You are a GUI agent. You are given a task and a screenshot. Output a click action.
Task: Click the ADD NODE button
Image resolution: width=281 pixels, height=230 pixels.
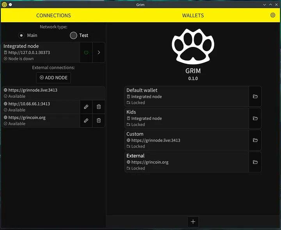click(x=53, y=77)
